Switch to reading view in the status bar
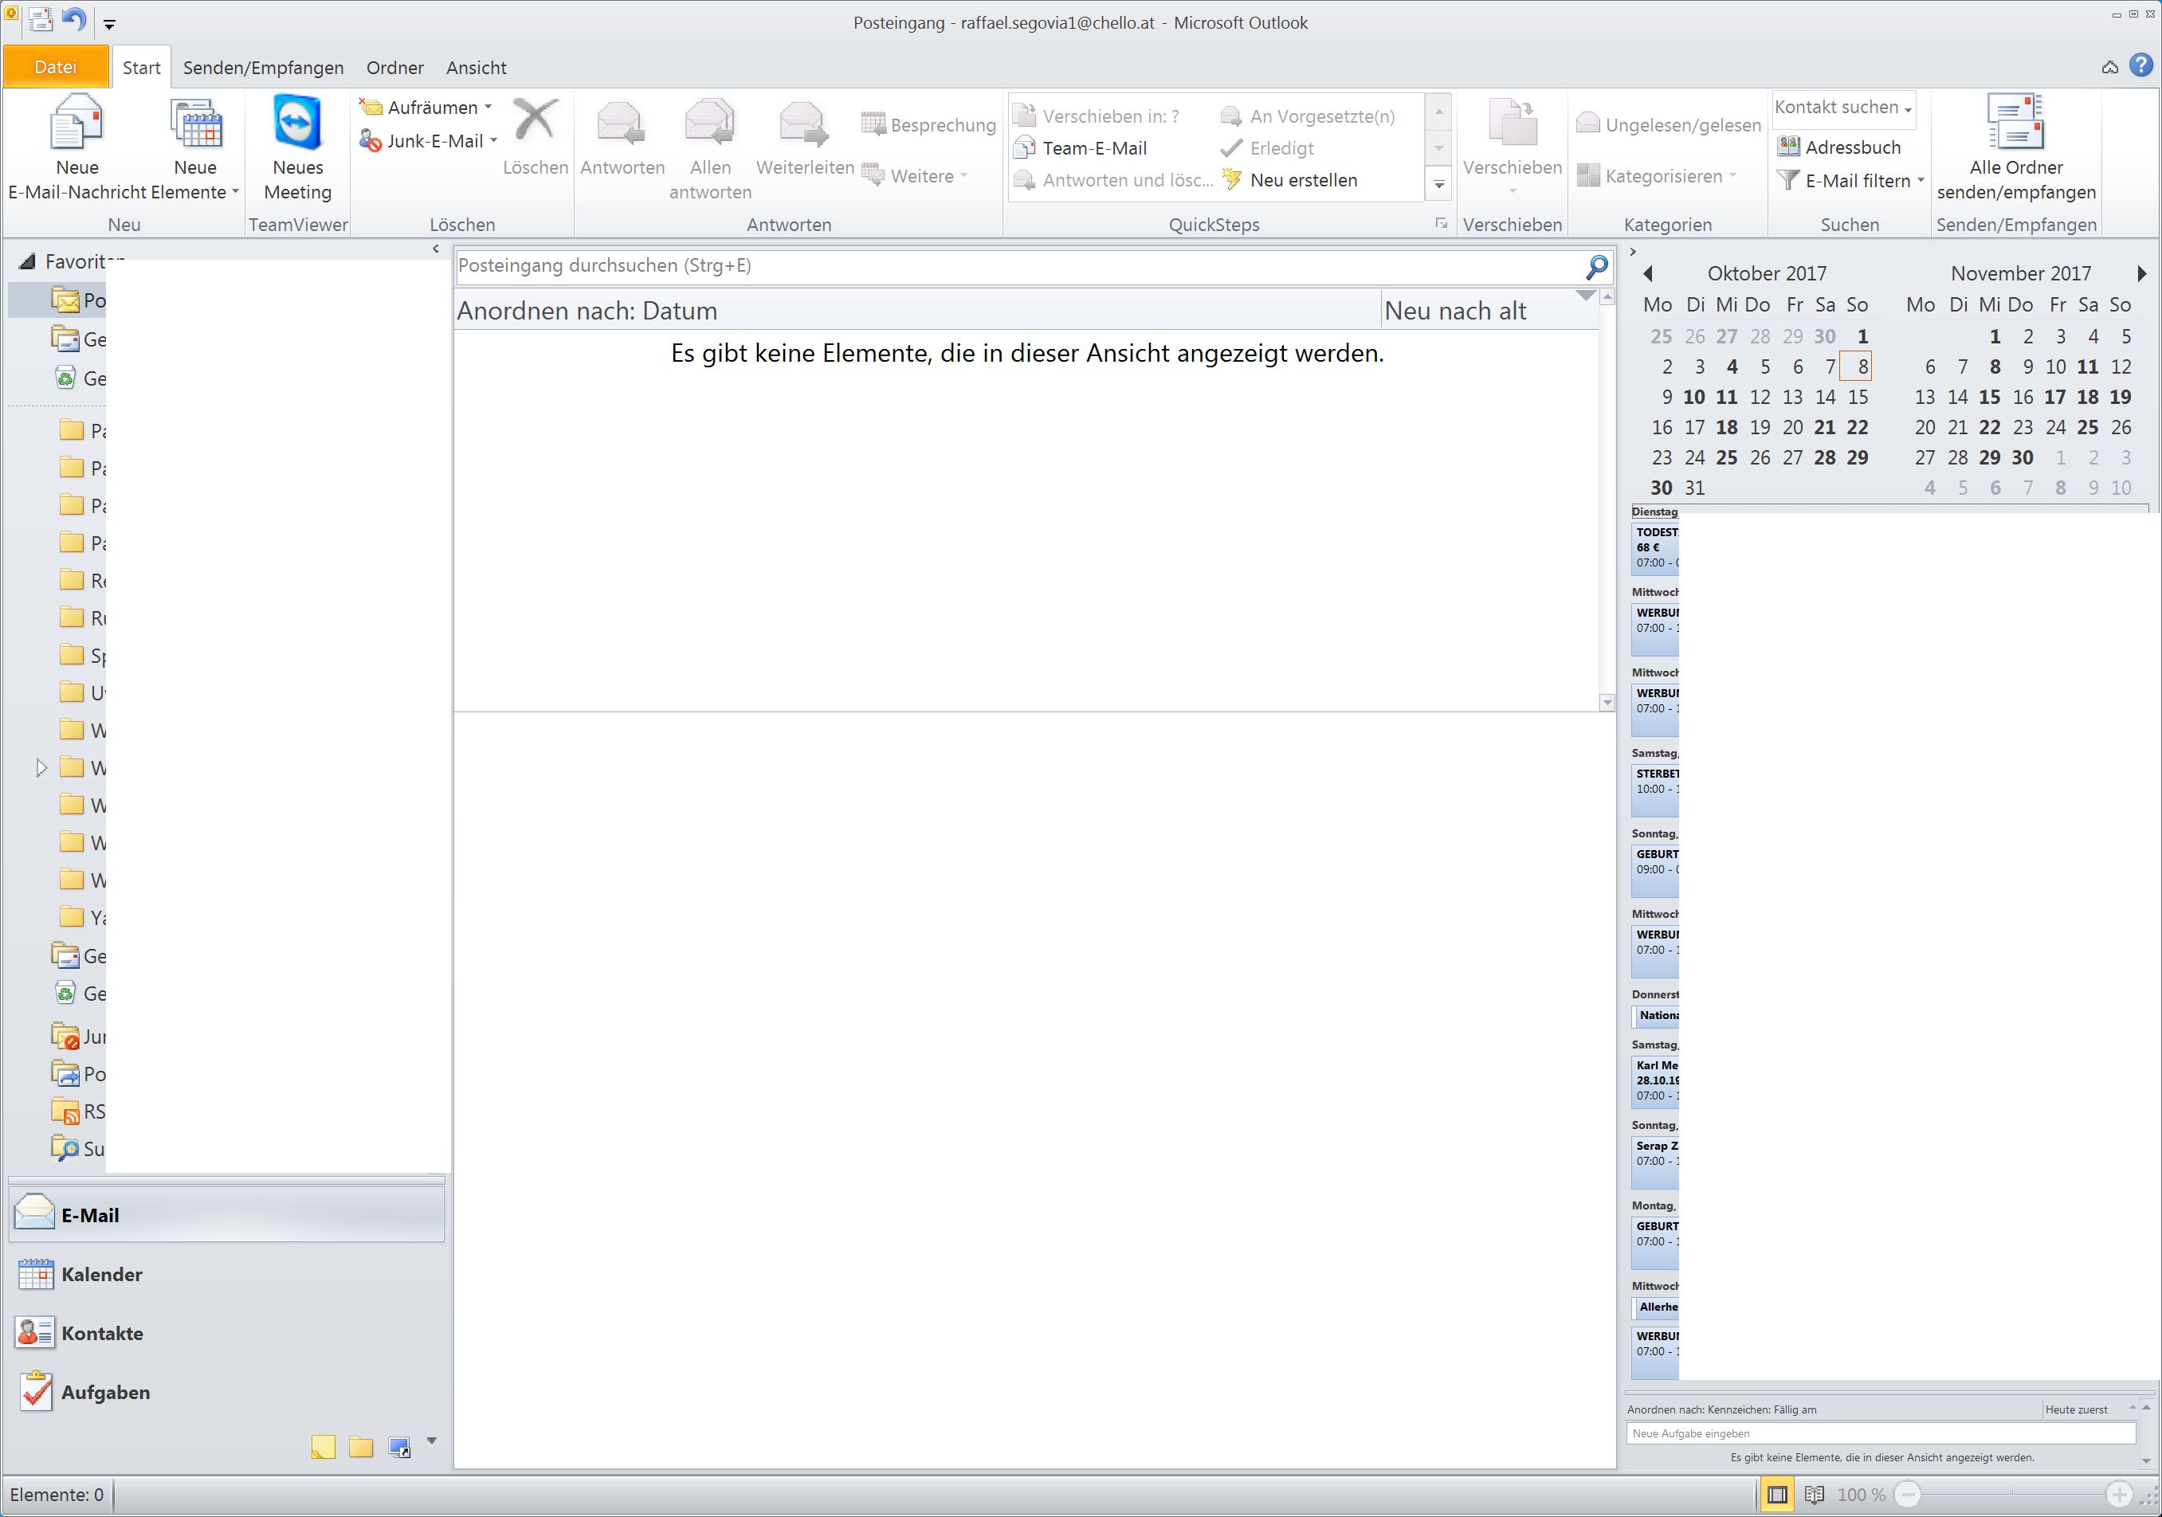2162x1517 pixels. coord(1815,1495)
